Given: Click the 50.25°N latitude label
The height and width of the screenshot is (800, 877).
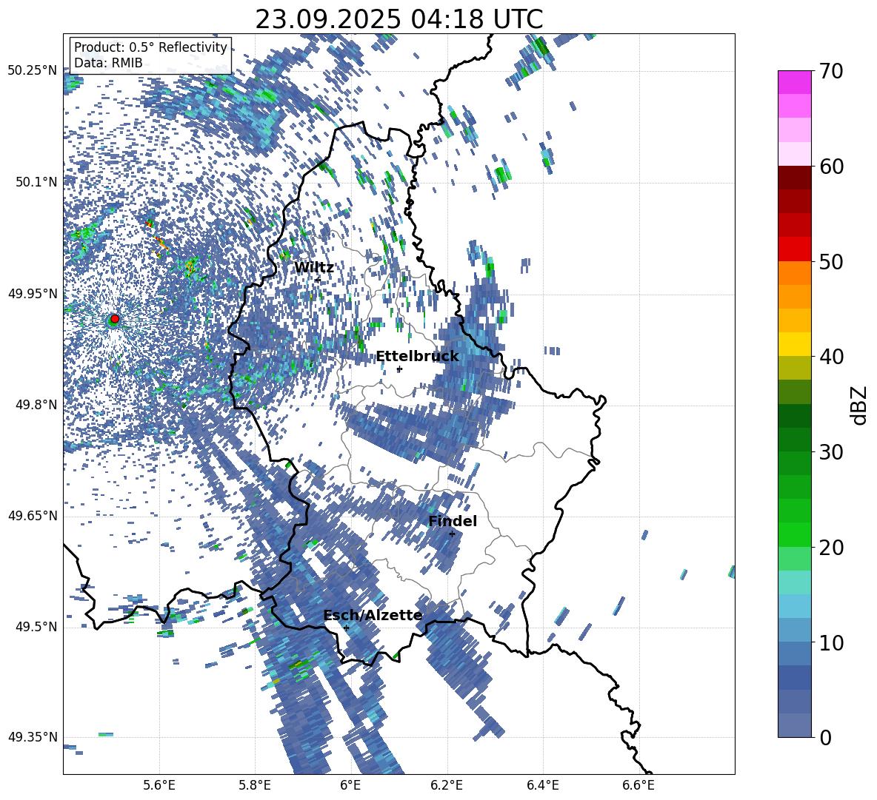Looking at the screenshot, I should 33,71.
